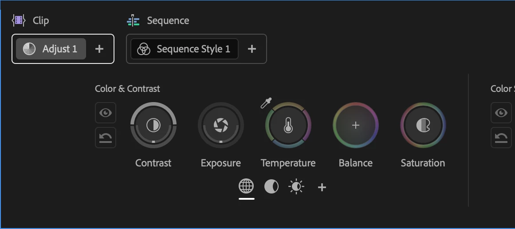Add another tonal range with plus
This screenshot has height=229, width=515.
coord(322,187)
